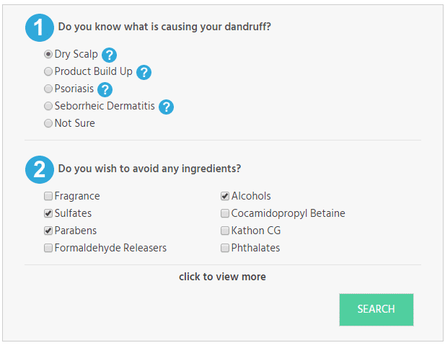This screenshot has width=445, height=348.
Task: Expand list via click to view more
Action: coord(222,277)
